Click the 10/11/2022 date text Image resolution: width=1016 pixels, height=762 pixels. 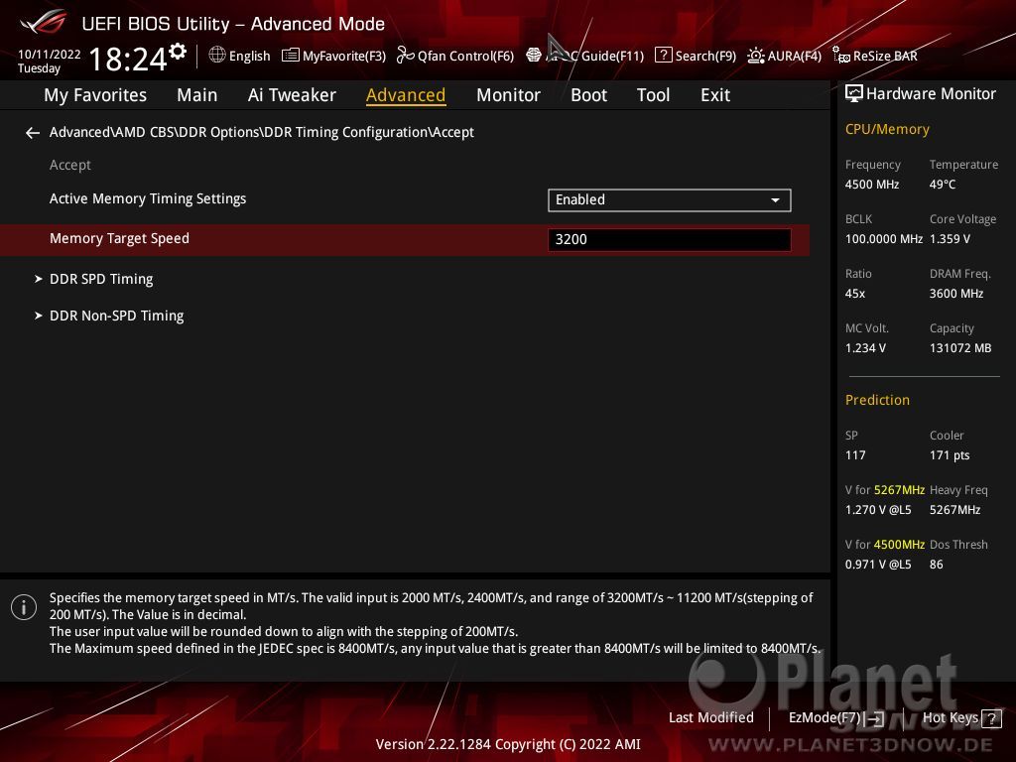50,55
